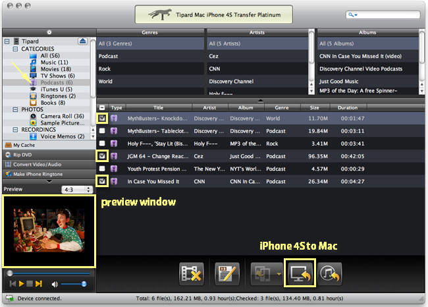Mute the preview via speaker icon
The image size is (428, 307).
click(55, 285)
